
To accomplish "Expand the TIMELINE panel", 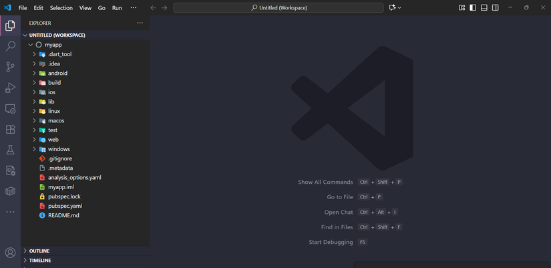I will [x=85, y=260].
